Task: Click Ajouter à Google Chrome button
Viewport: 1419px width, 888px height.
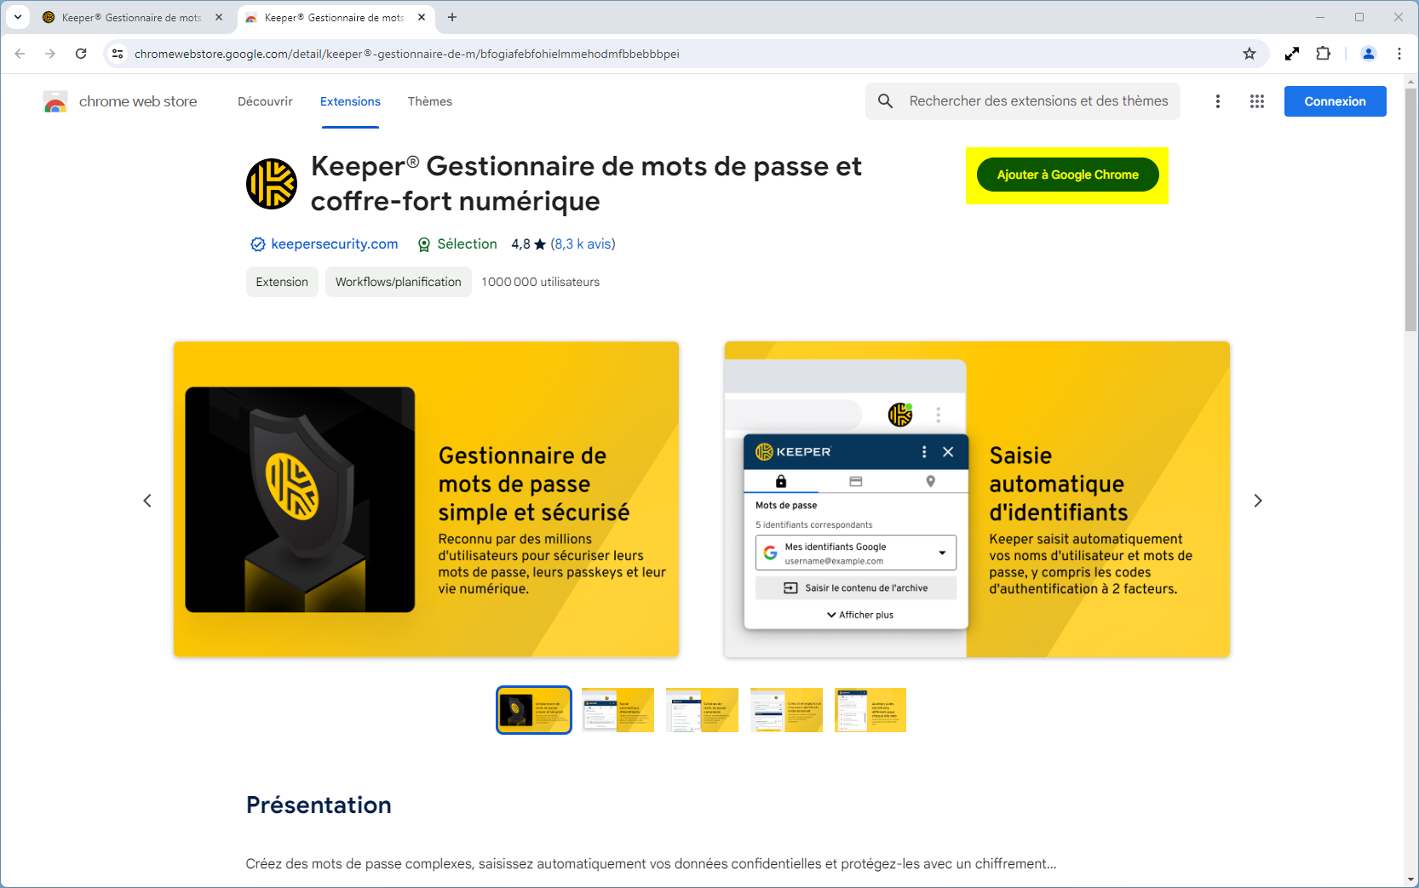Action: coord(1067,175)
